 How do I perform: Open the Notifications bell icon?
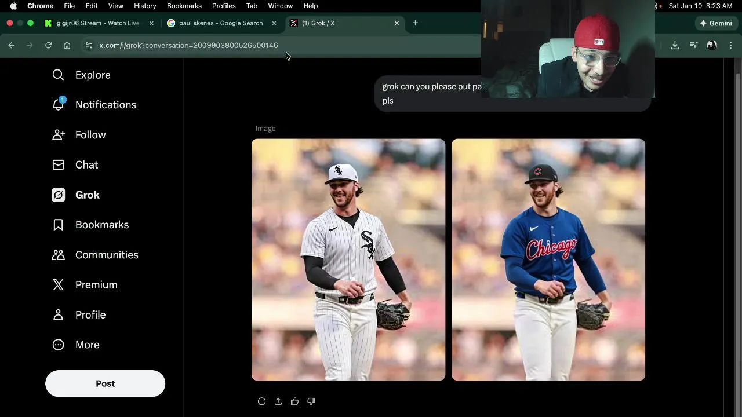point(59,104)
